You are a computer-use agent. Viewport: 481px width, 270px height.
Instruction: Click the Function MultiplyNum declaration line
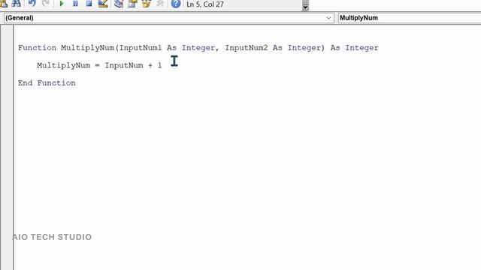[x=198, y=48]
